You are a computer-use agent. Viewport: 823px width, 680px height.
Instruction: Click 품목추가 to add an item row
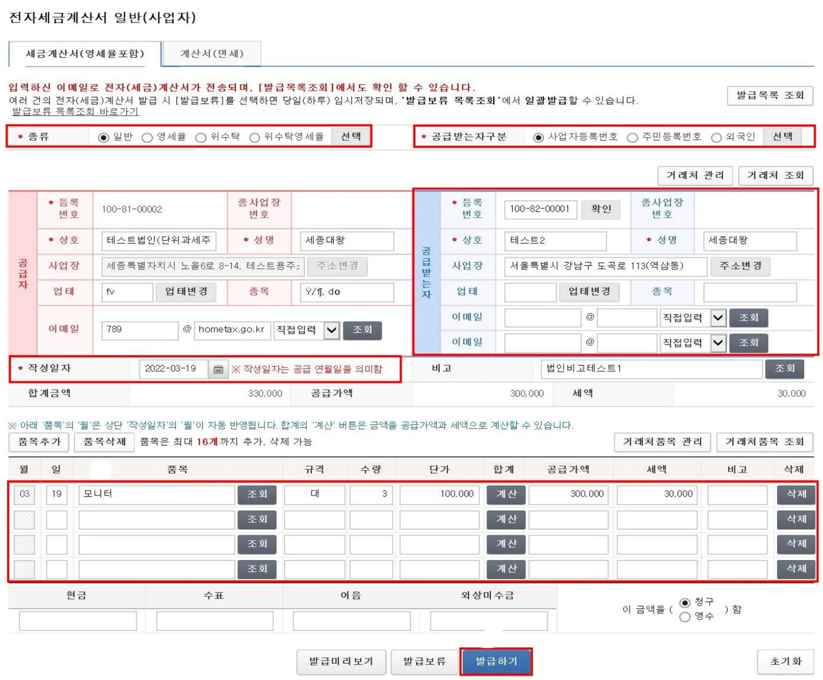[x=39, y=442]
